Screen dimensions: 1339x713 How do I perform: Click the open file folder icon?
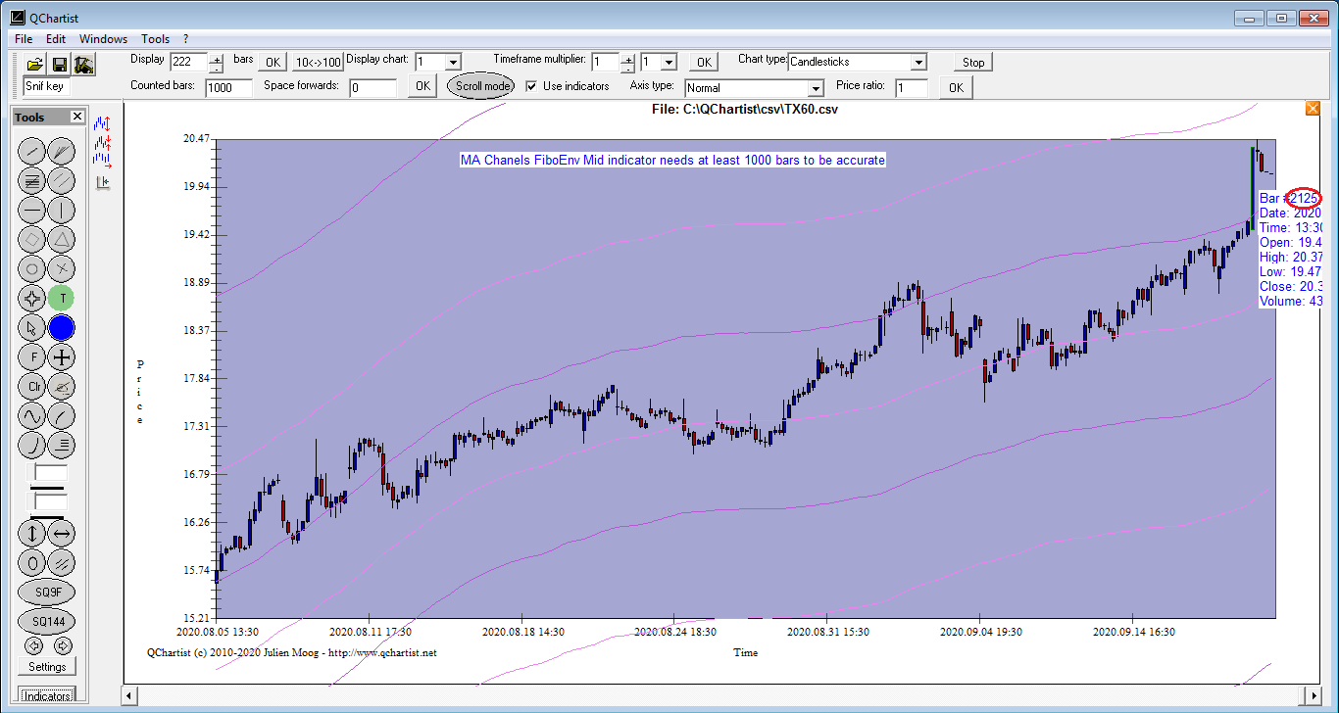(34, 65)
